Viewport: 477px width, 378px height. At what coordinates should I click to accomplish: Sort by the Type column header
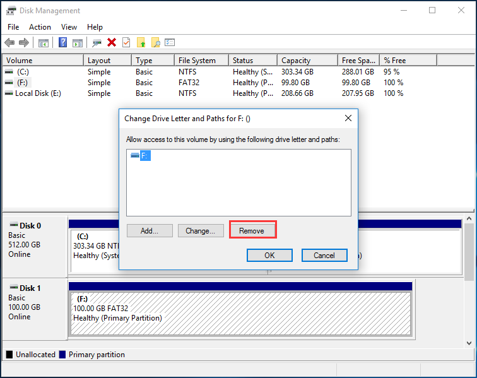point(153,60)
